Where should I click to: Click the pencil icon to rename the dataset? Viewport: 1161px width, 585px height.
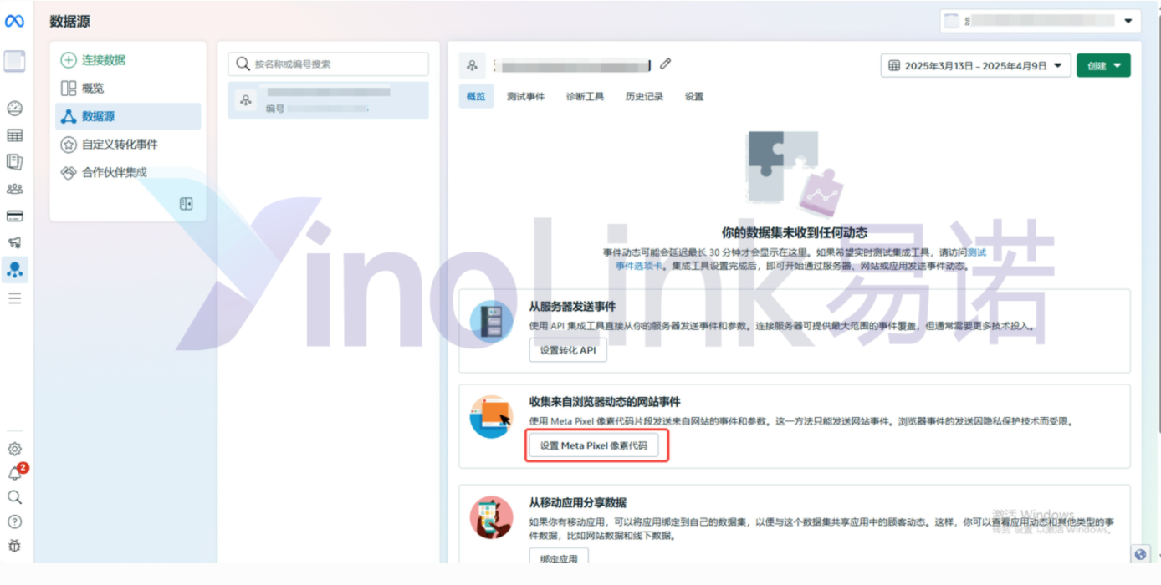(666, 64)
